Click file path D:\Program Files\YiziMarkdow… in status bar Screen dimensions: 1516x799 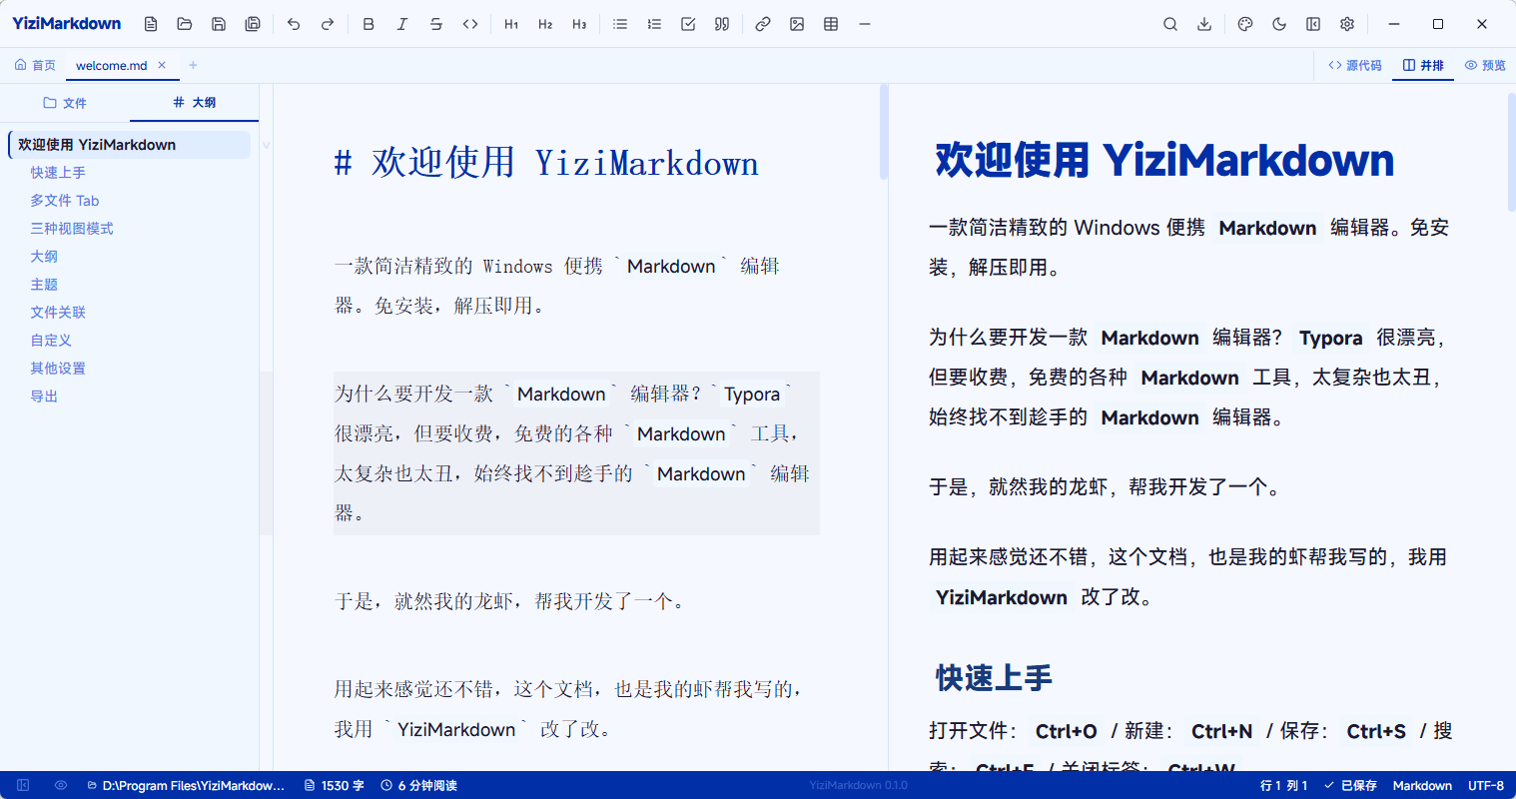186,785
